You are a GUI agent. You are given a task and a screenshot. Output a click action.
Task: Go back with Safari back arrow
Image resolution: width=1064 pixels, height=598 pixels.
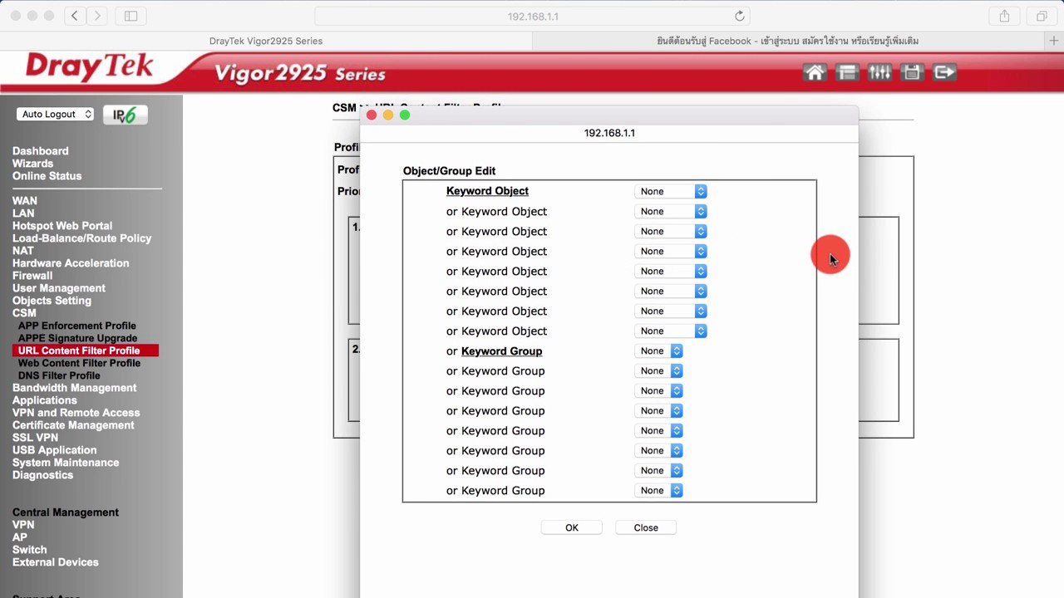pyautogui.click(x=74, y=16)
